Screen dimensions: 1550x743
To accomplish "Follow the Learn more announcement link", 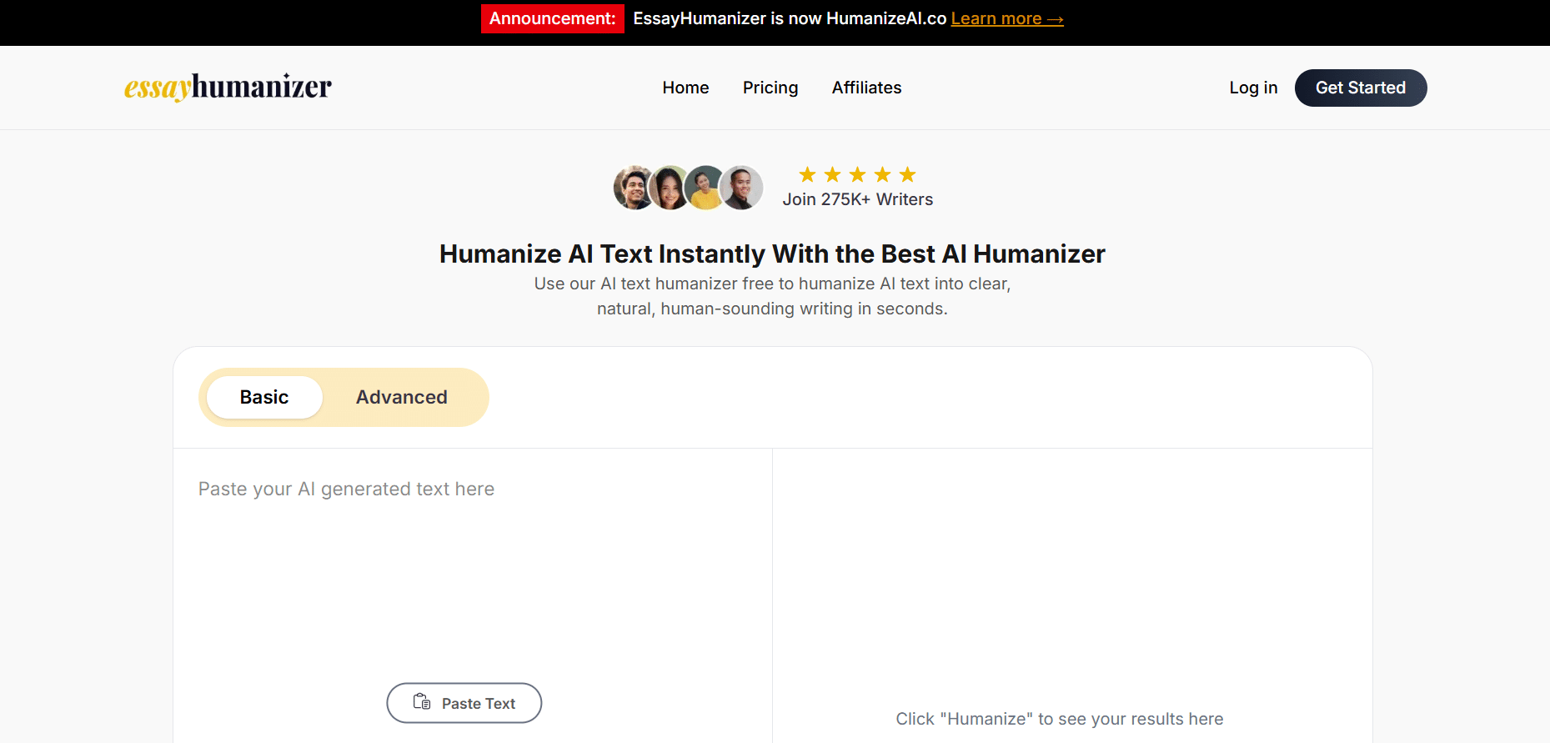I will point(1007,18).
